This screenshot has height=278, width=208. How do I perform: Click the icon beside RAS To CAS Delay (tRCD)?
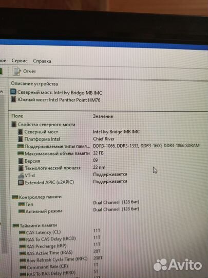[22, 239]
